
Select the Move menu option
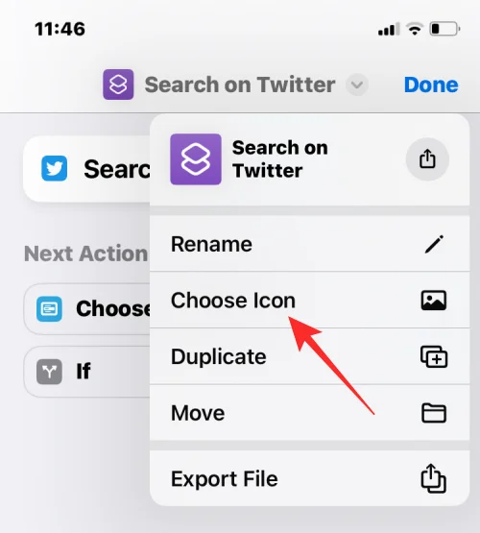pyautogui.click(x=309, y=413)
